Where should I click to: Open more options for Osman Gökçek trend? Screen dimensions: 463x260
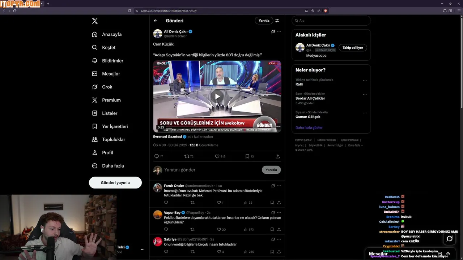click(365, 113)
